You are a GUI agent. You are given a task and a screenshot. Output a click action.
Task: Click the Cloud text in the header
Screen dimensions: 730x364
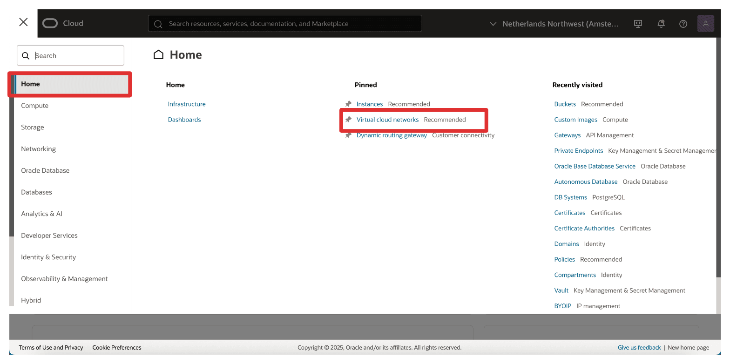[x=73, y=23]
